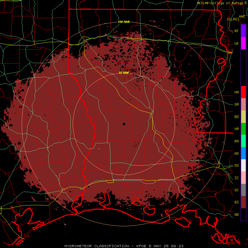Screen dimensions: 248x248
Task: Click the [CLAS] units label
Action: pyautogui.click(x=233, y=19)
